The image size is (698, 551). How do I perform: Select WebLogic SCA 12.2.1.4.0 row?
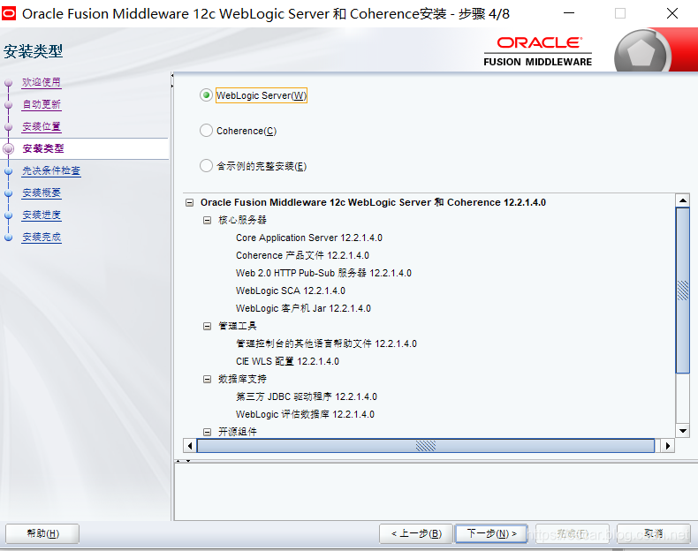290,291
